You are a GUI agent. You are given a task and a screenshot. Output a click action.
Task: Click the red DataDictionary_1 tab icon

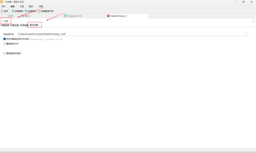point(108,16)
